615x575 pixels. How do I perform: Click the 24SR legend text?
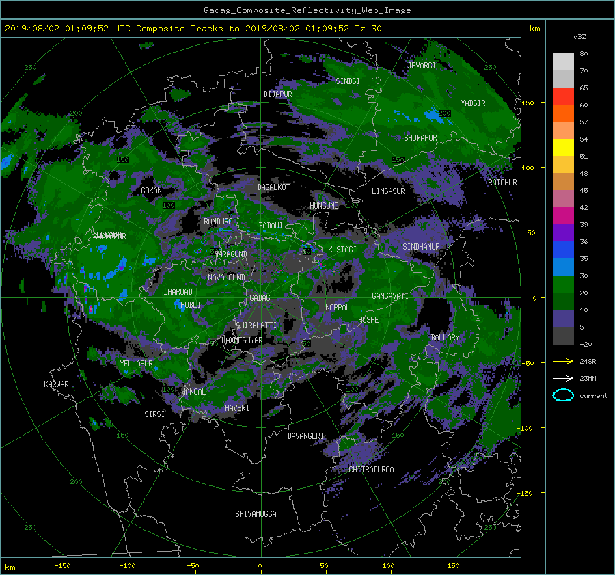point(588,362)
